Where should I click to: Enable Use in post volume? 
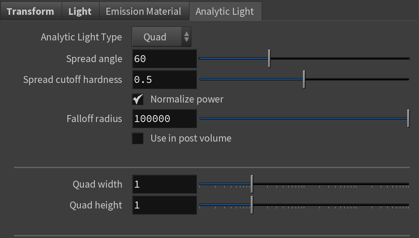138,139
